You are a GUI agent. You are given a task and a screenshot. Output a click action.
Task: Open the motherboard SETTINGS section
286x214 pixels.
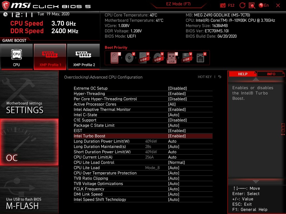point(29,95)
